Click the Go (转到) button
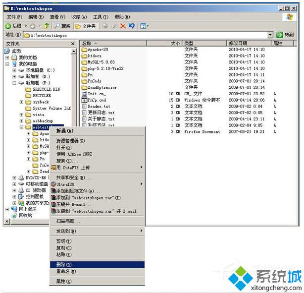This screenshot has height=293, width=304. click(x=285, y=35)
